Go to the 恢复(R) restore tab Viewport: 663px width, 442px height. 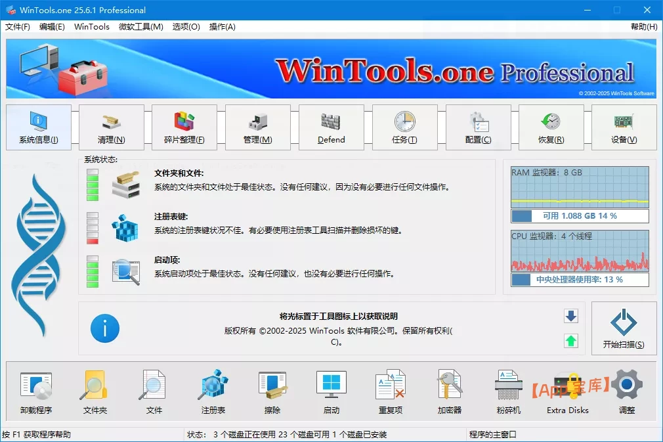pos(550,127)
